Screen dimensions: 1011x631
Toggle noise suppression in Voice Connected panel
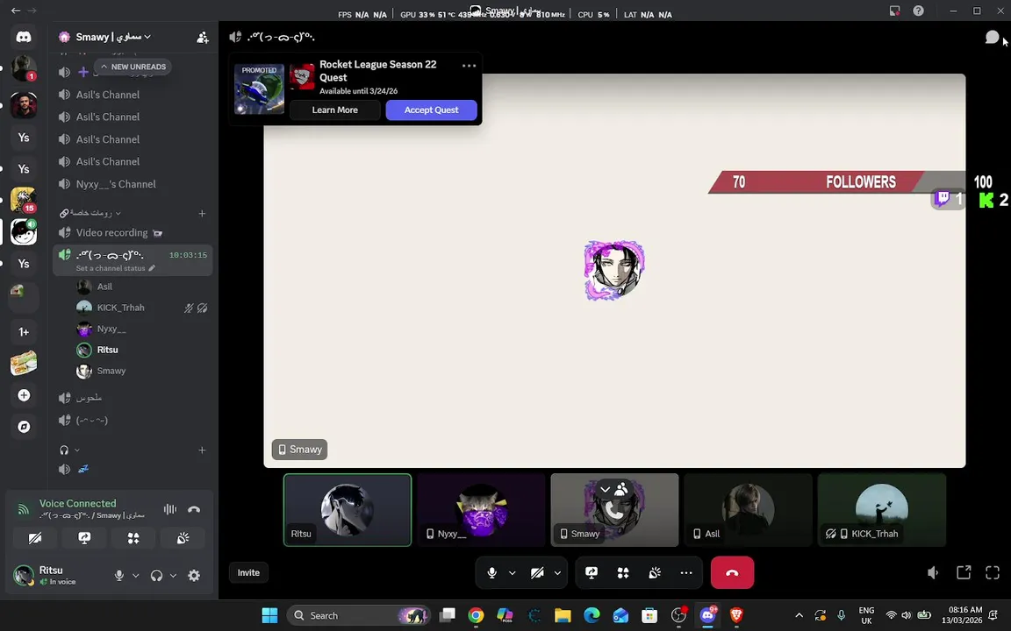pos(170,509)
